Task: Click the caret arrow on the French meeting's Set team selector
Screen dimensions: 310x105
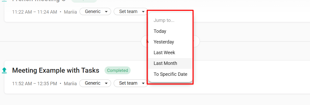Action: click(143, 12)
